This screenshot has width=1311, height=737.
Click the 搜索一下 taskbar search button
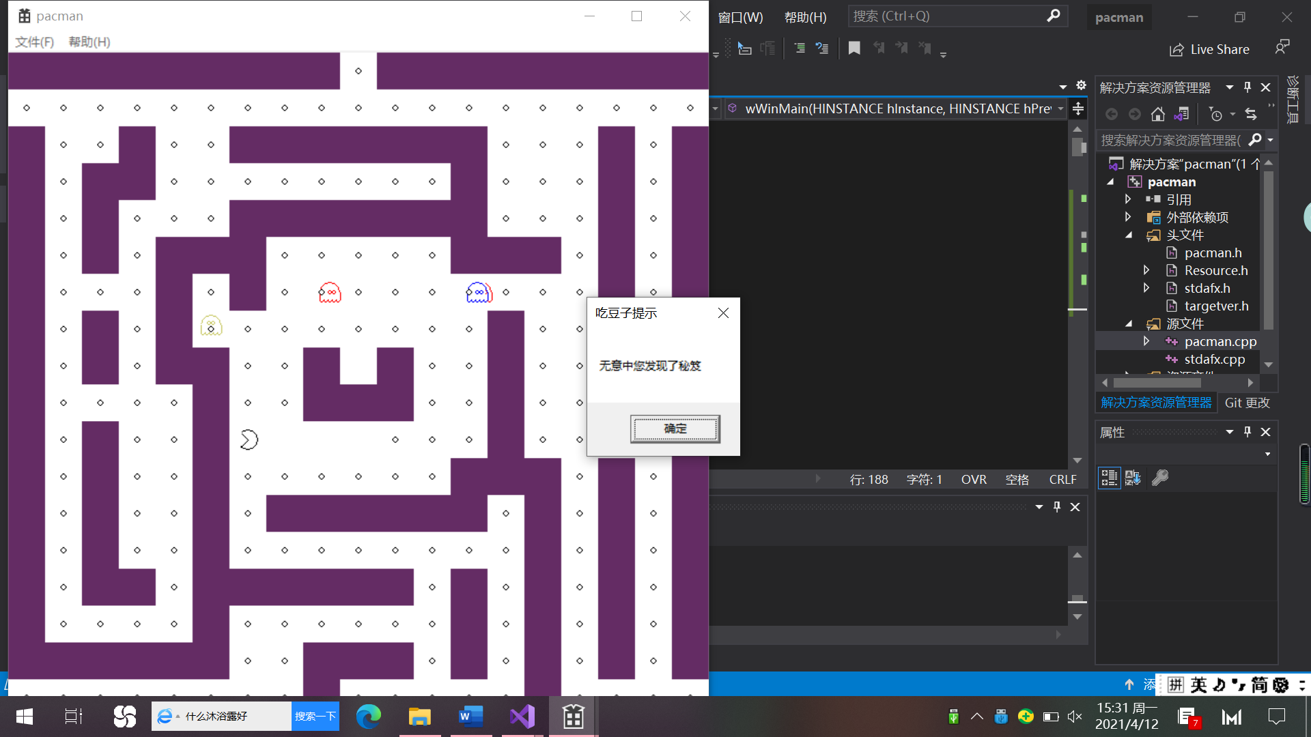coord(315,717)
